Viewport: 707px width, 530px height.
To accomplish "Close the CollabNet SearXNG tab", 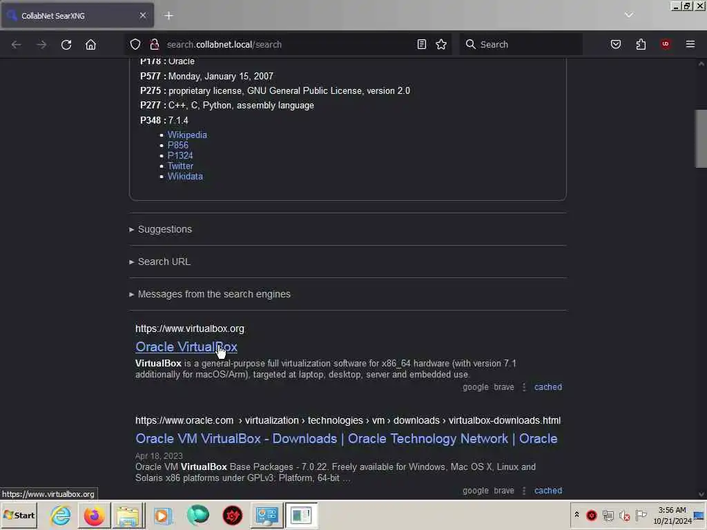I will pyautogui.click(x=142, y=15).
